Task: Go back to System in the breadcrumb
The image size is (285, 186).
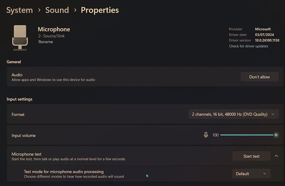Action: click(20, 10)
